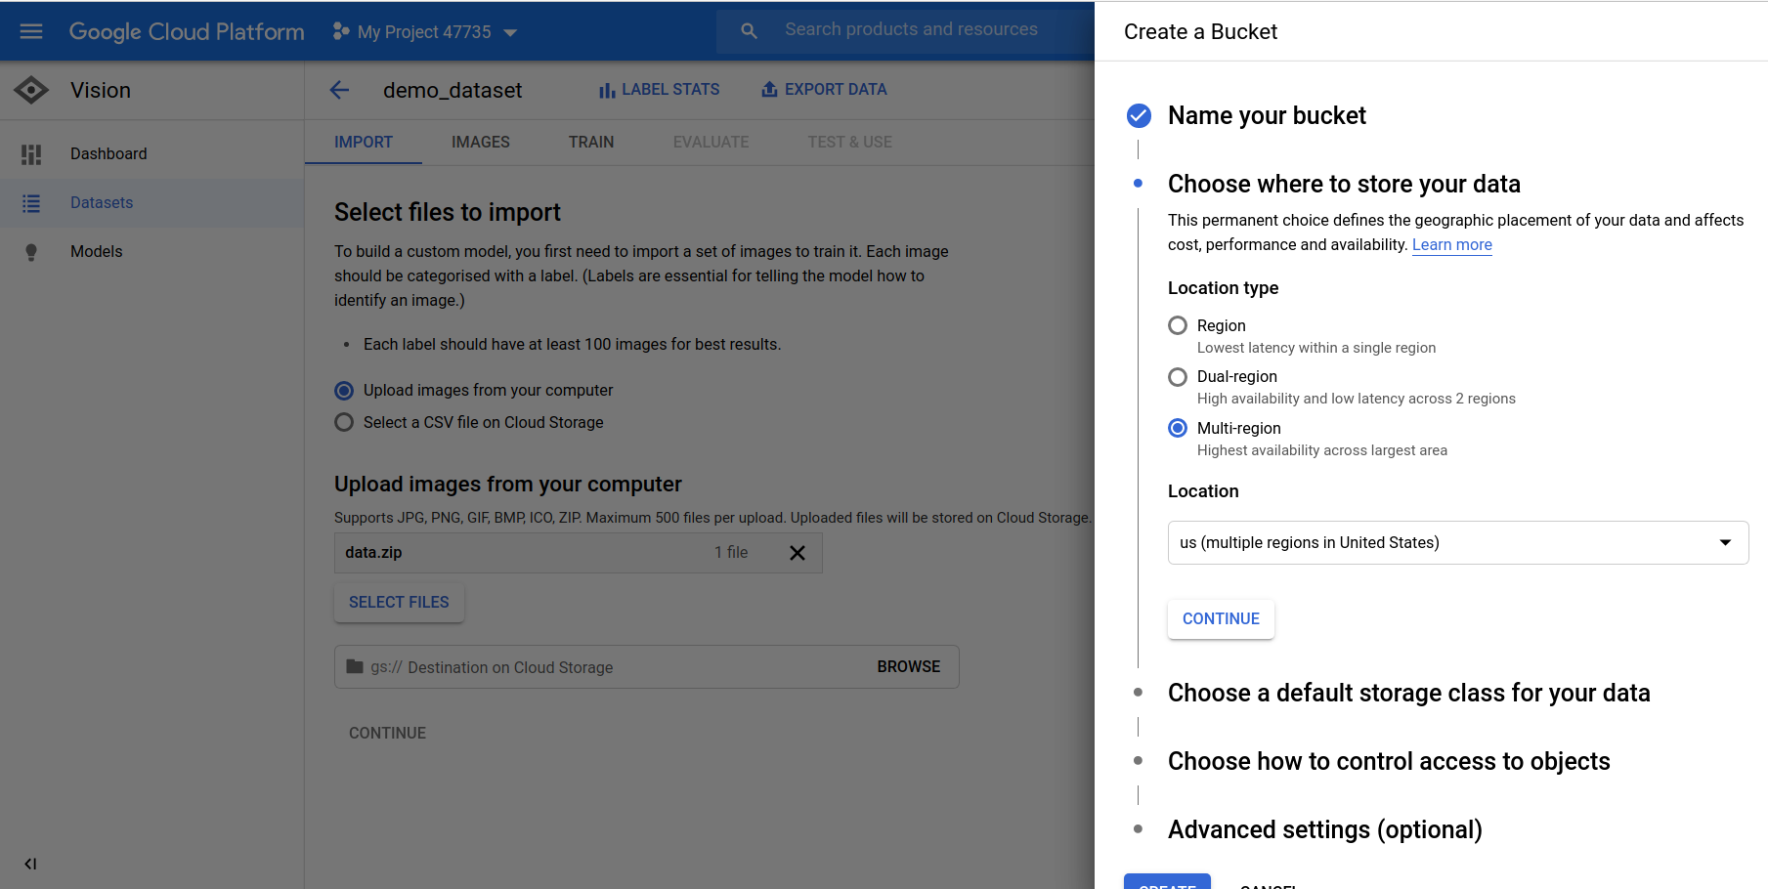1768x889 pixels.
Task: Expand Advanced settings in Create a Bucket
Action: click(x=1324, y=829)
